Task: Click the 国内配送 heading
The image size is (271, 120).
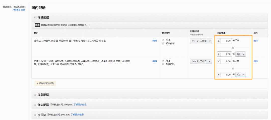Action: point(38,8)
